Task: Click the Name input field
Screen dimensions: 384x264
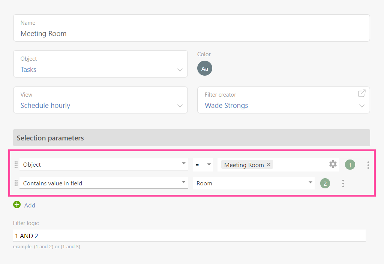Action: (192, 28)
